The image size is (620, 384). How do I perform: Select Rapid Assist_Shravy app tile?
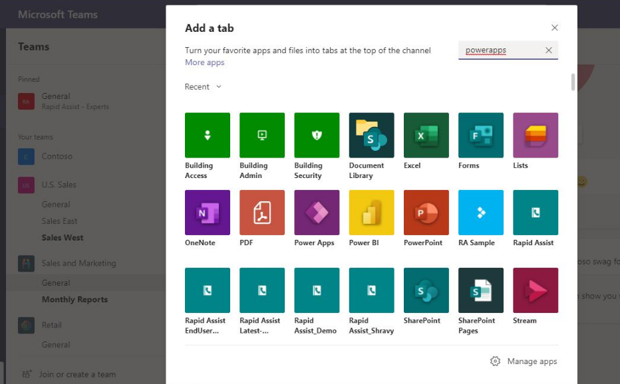371,290
